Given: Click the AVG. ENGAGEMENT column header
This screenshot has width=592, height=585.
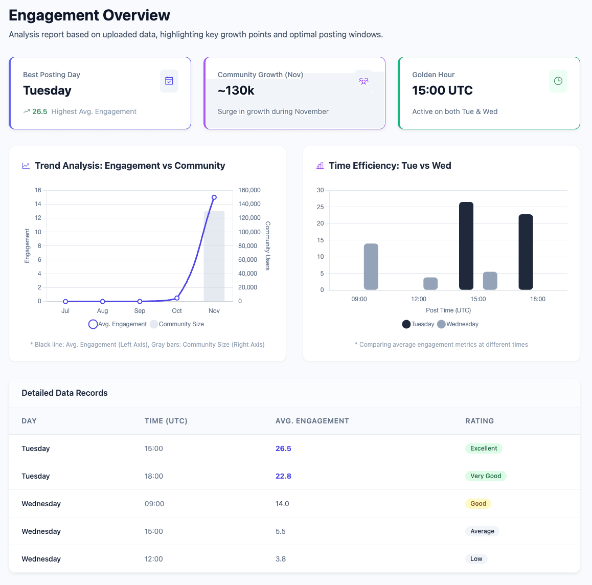Looking at the screenshot, I should (x=312, y=421).
